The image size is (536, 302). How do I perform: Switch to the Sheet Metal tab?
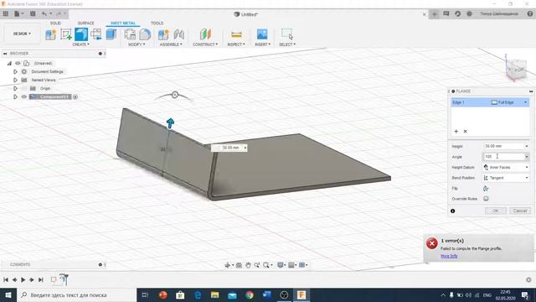[123, 23]
